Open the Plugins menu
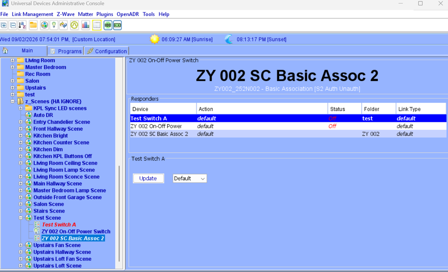448x272 pixels. tap(104, 14)
